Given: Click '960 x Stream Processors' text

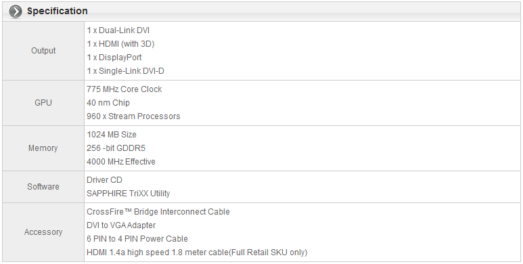Looking at the screenshot, I should pos(133,116).
